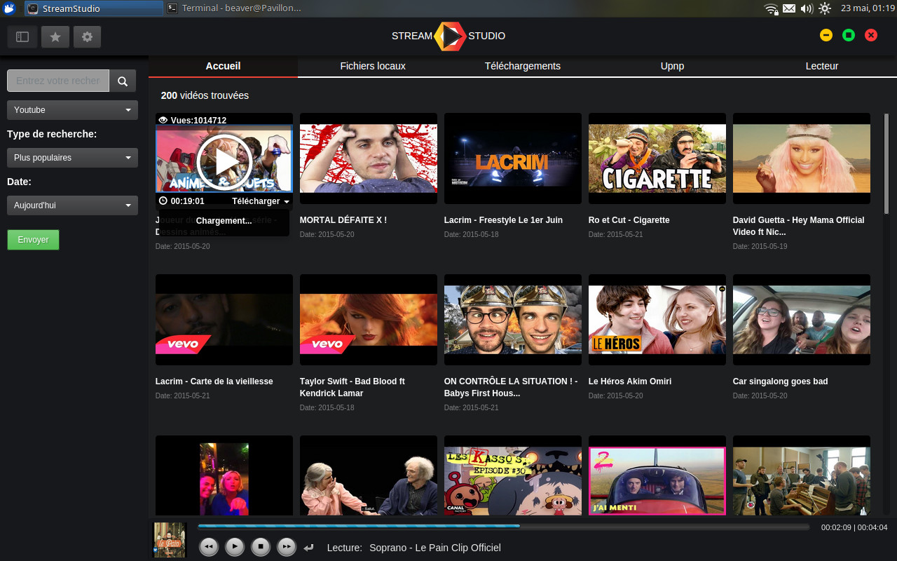897x561 pixels.
Task: Click the Le Pain album cover thumbnail
Action: 170,540
